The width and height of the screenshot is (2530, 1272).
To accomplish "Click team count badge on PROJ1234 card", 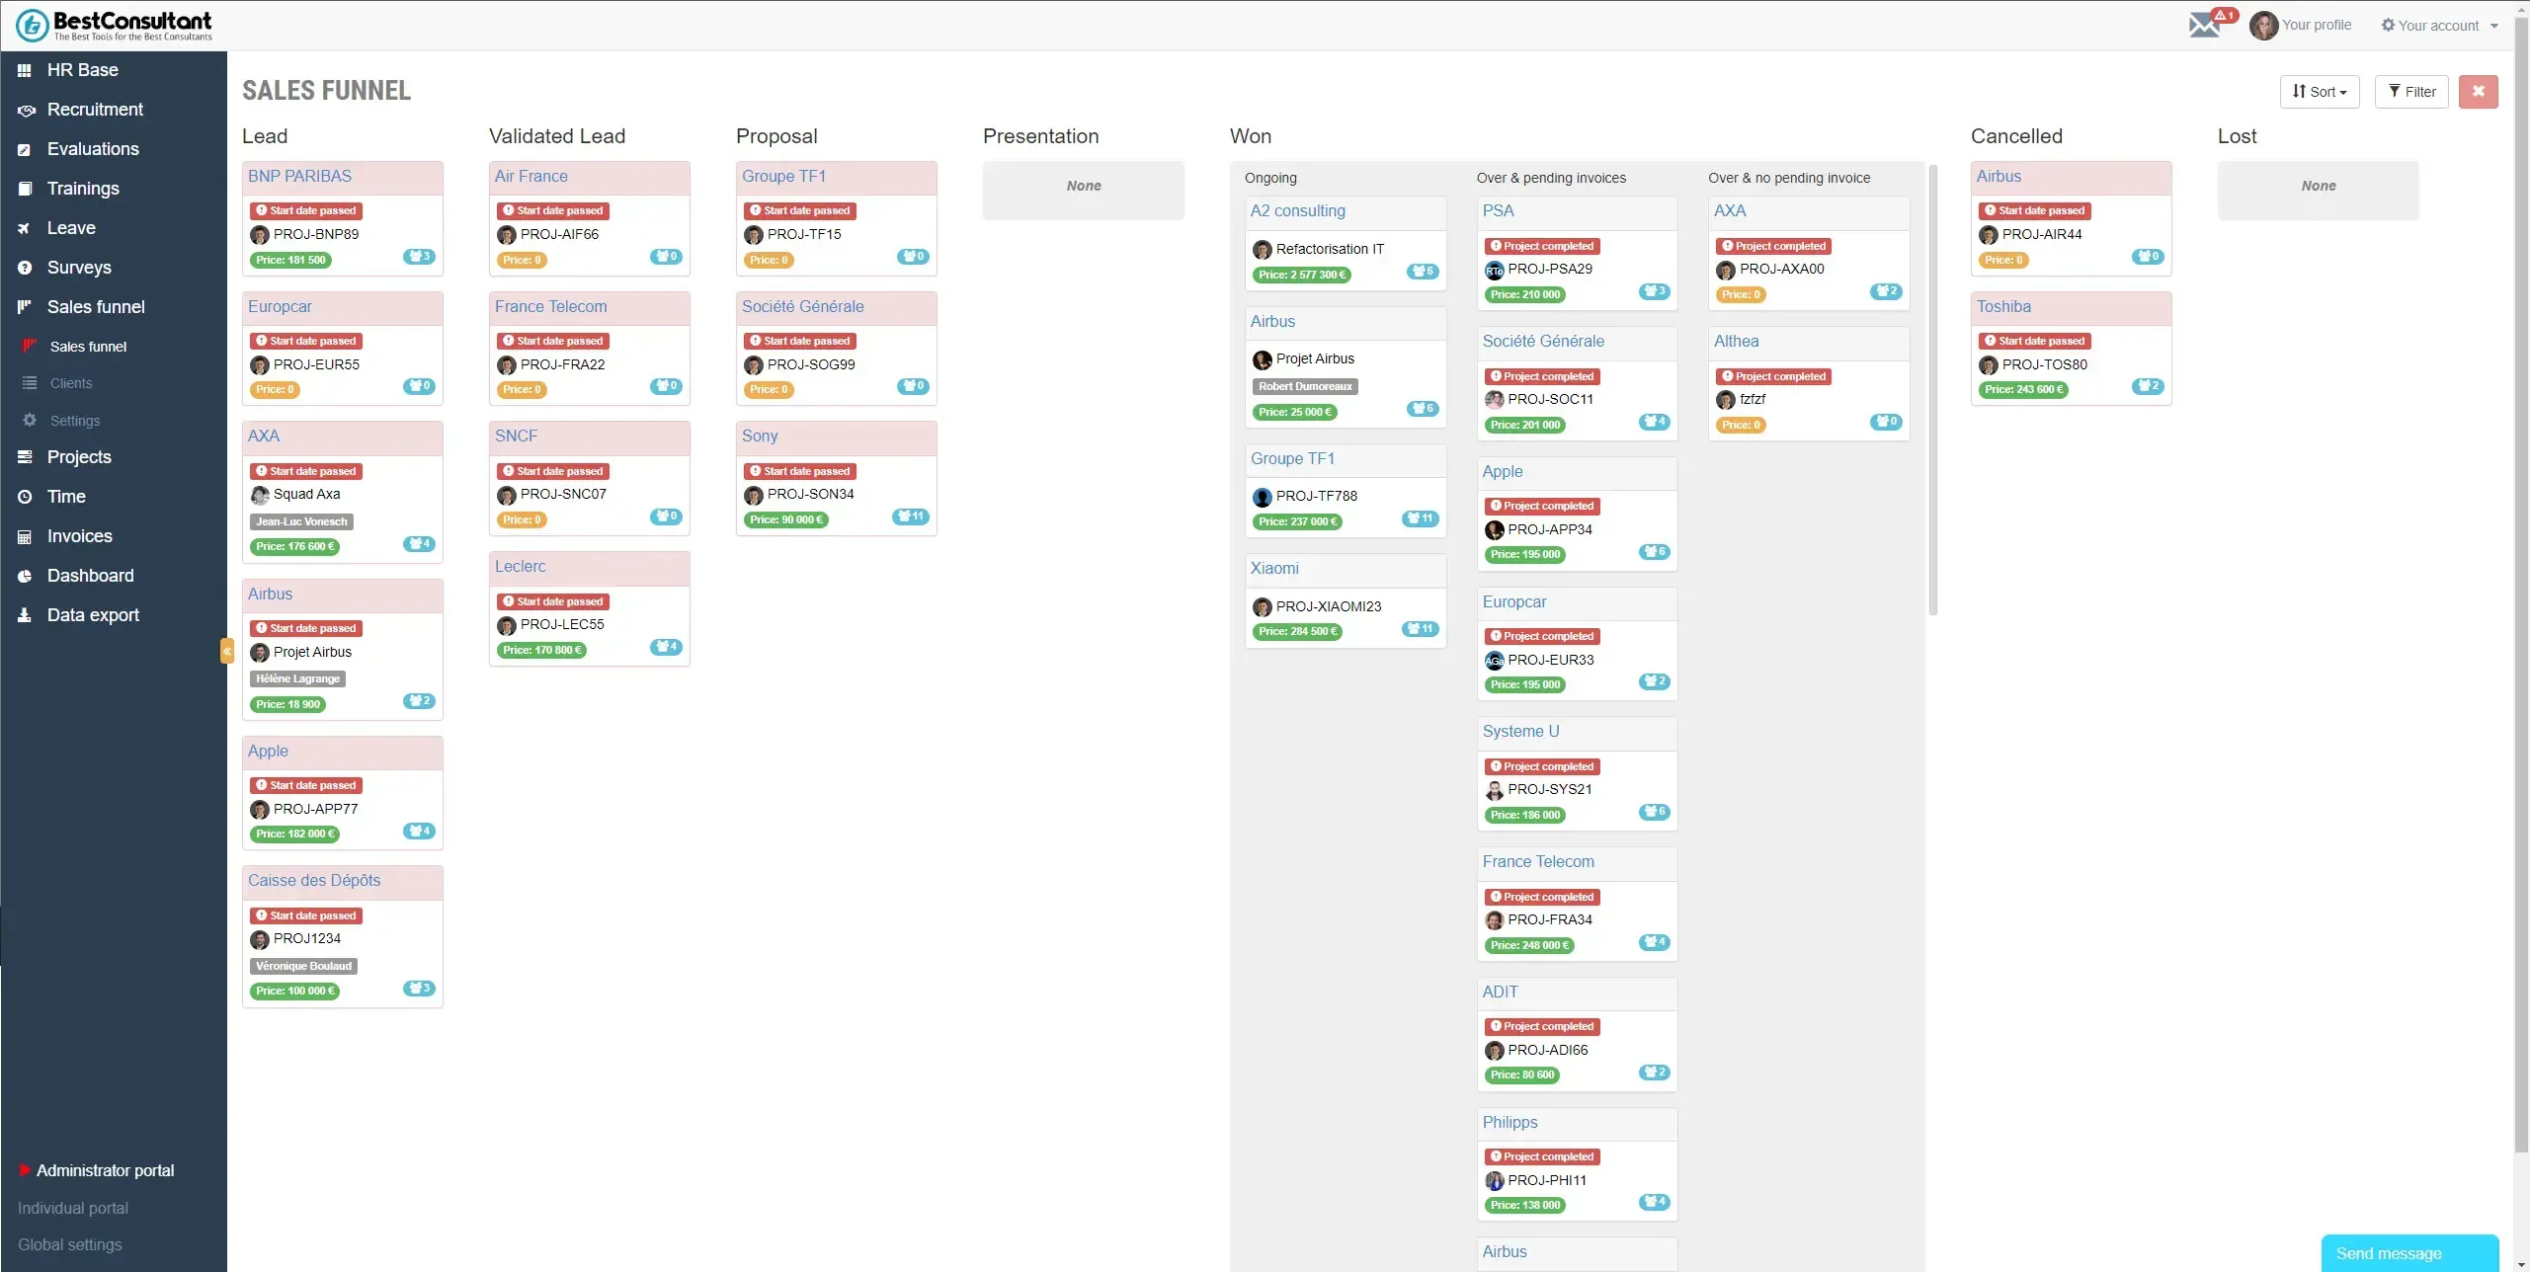I will 419,989.
